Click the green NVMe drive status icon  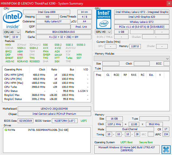click(6, 130)
